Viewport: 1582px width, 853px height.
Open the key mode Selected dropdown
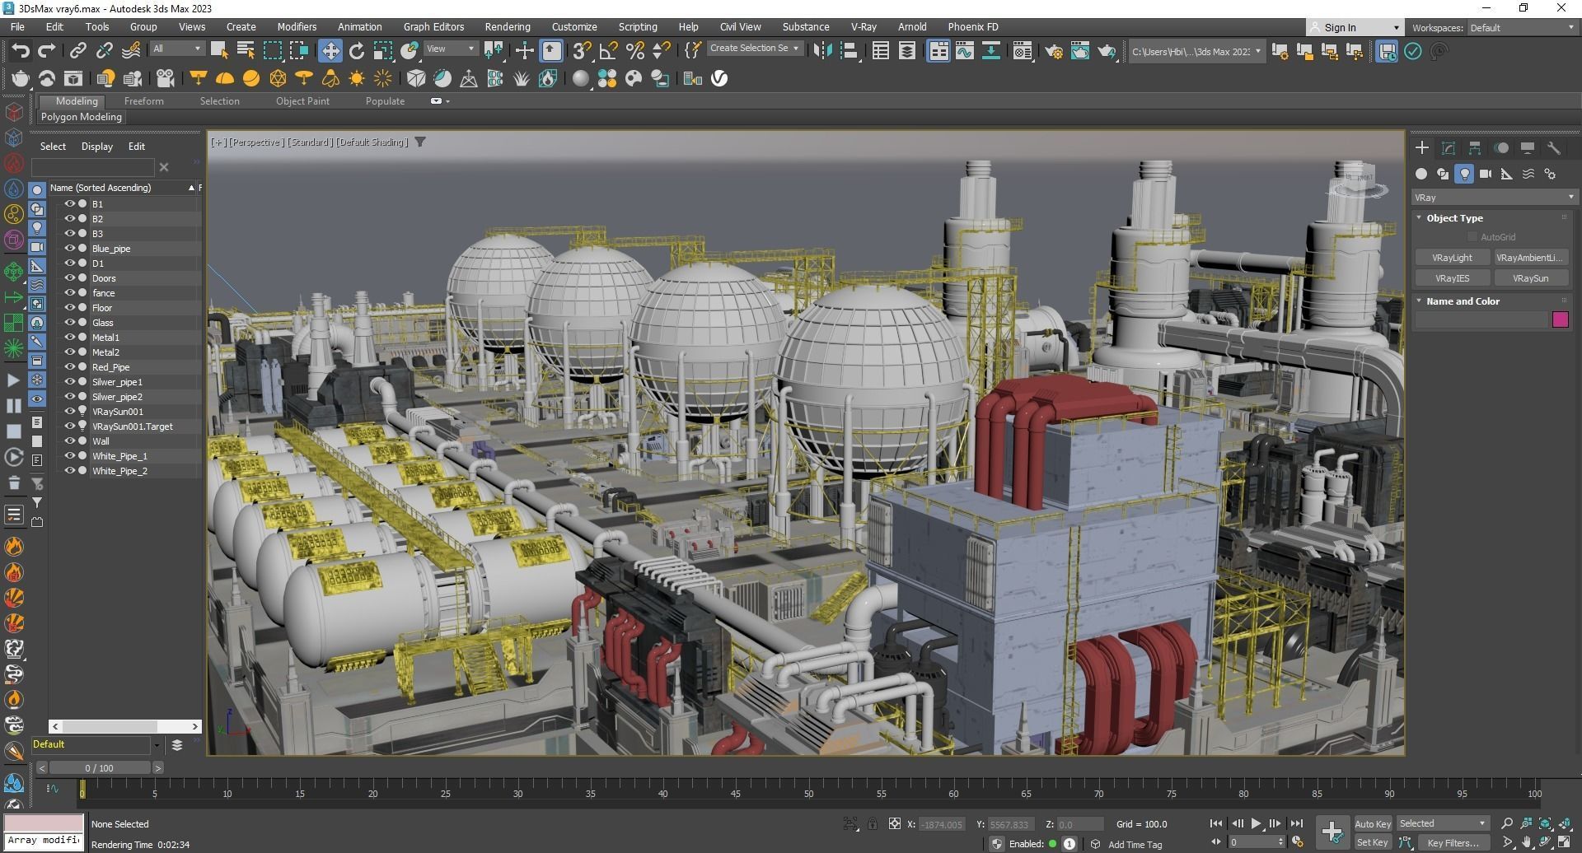[x=1443, y=823]
